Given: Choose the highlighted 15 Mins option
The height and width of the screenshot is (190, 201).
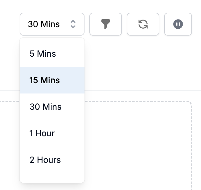Looking at the screenshot, I should (x=52, y=80).
